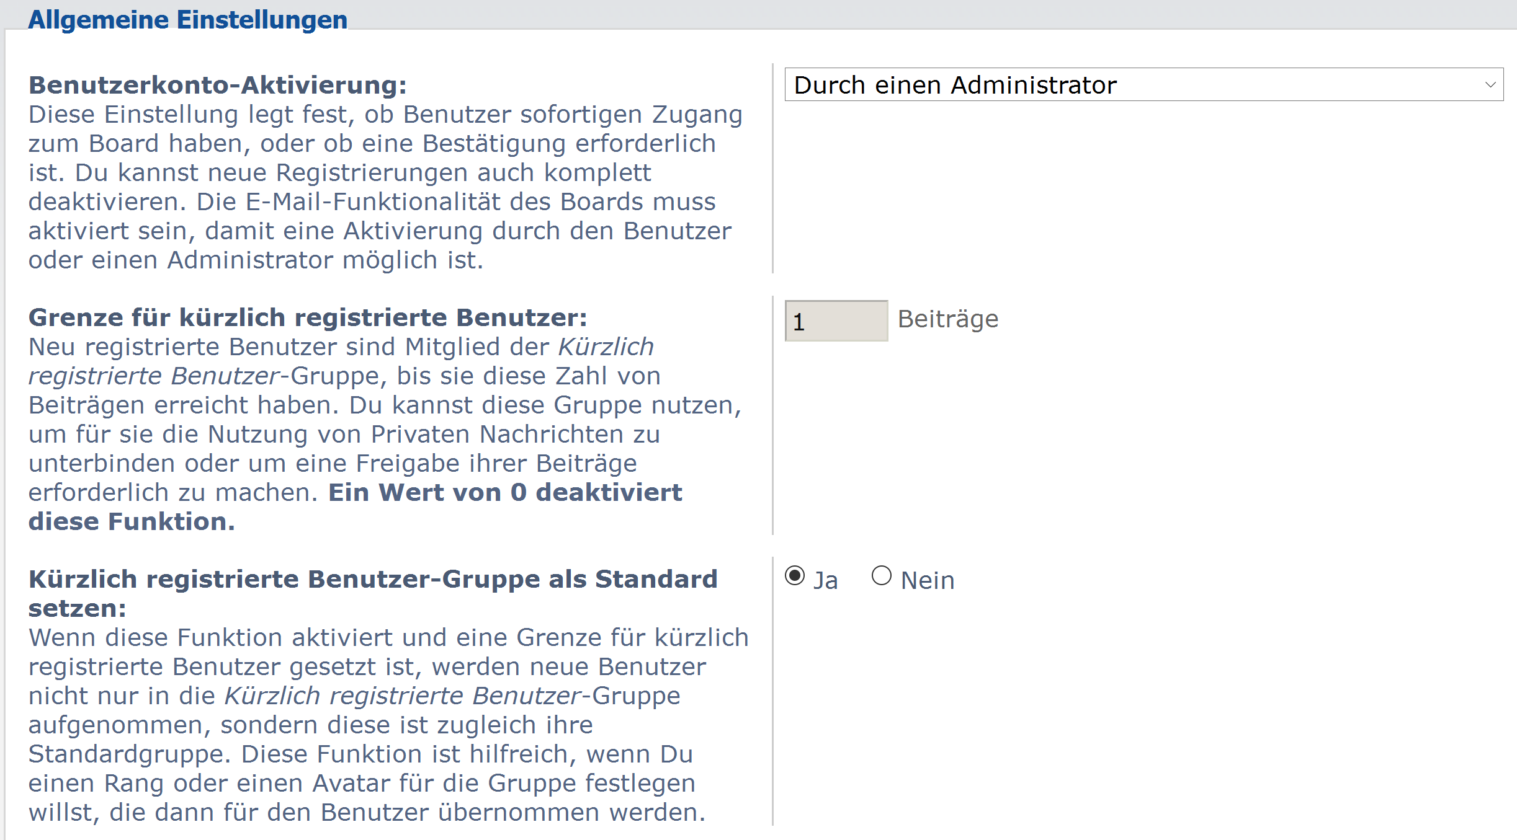Click the 'Benutzerkonto-Aktivierung:' label
The image size is (1517, 840).
pyautogui.click(x=218, y=85)
